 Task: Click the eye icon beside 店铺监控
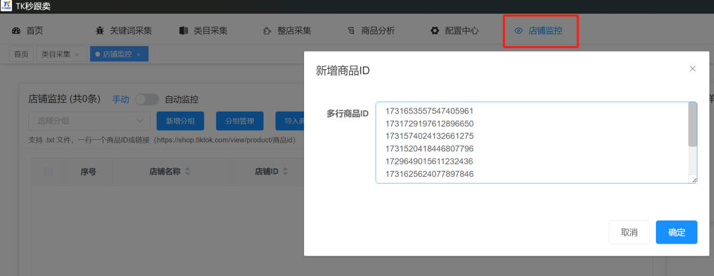[x=518, y=30]
